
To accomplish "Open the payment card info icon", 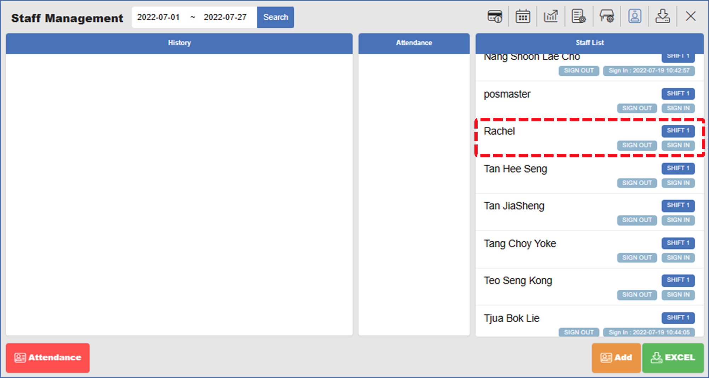I will 495,17.
